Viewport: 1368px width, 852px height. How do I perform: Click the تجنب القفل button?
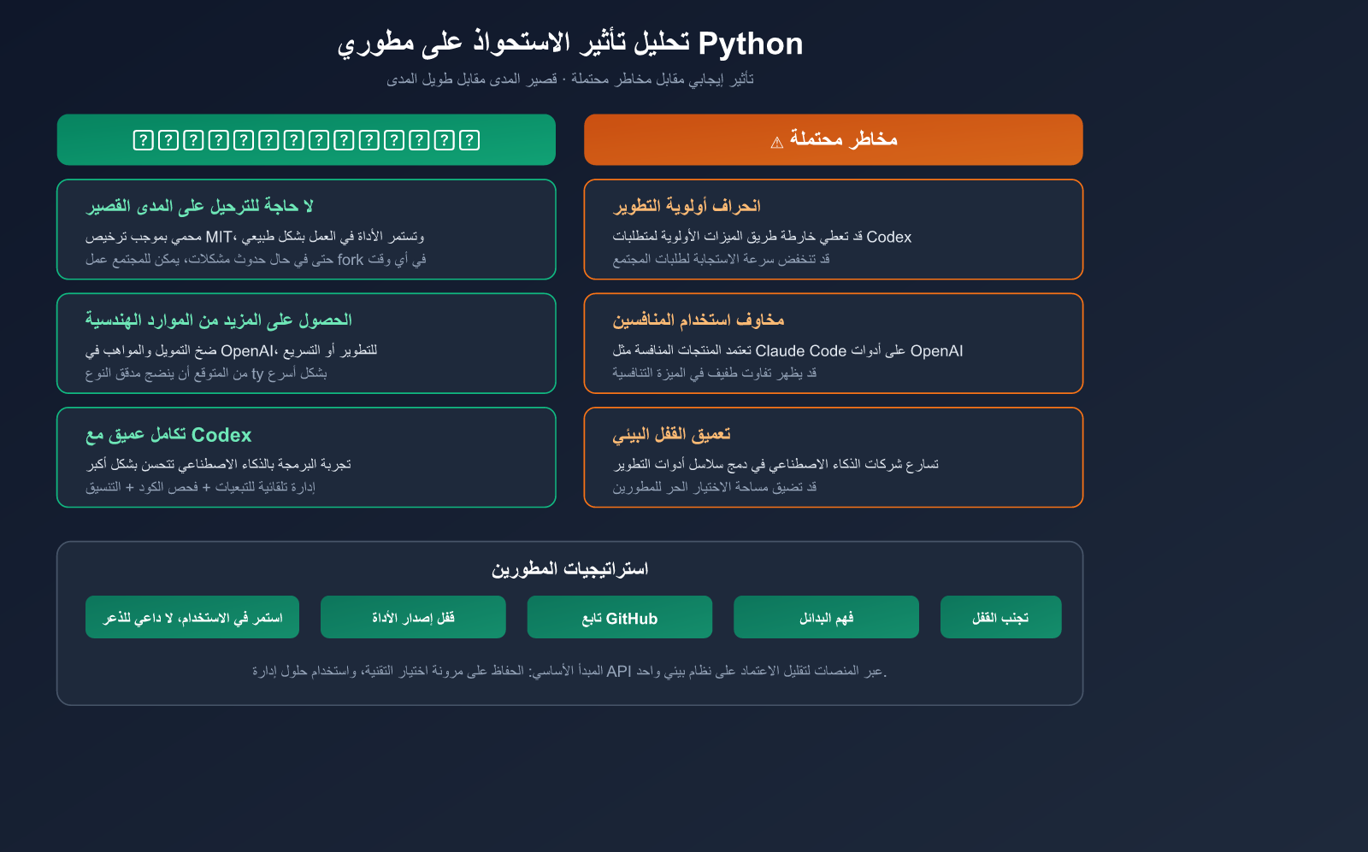pyautogui.click(x=1000, y=616)
